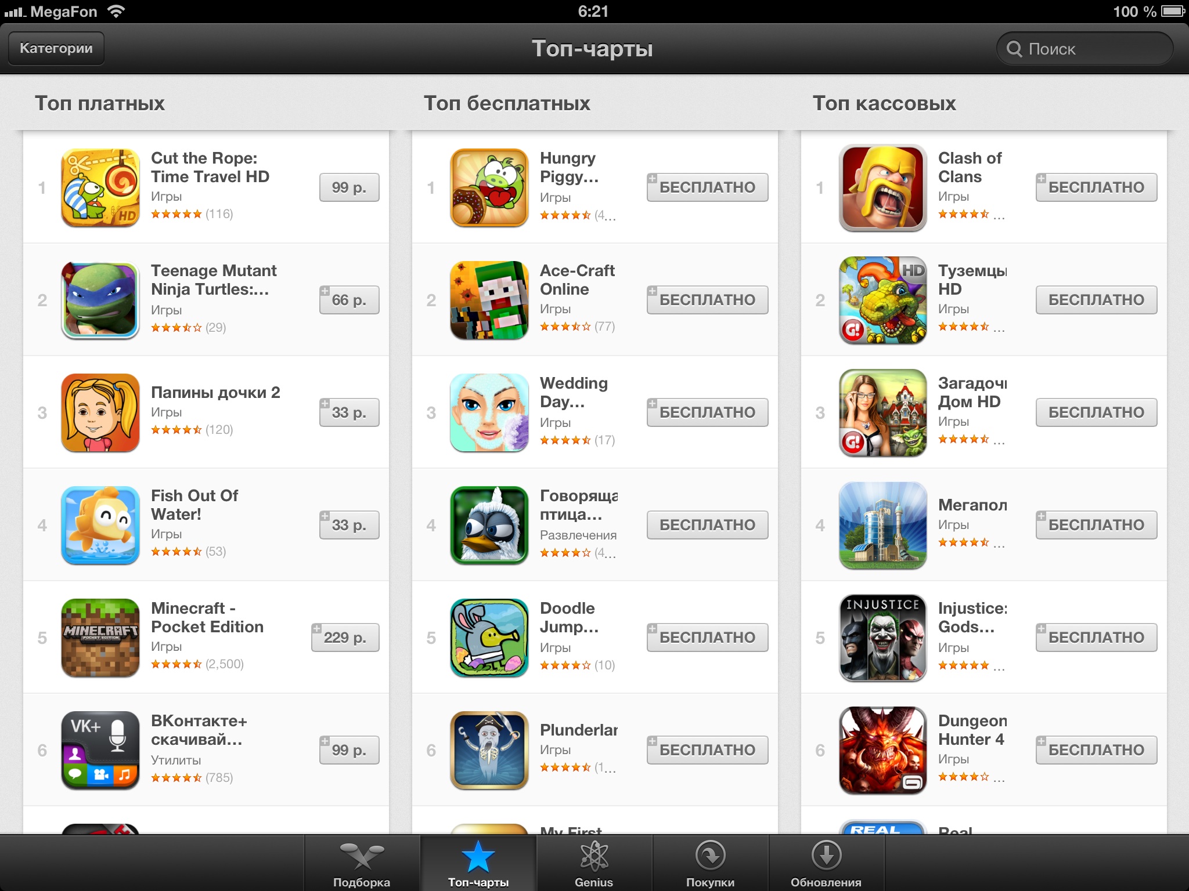Click the Поиск search field

(x=1084, y=49)
